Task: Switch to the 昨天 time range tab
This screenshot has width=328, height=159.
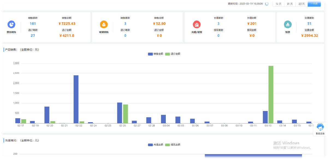Action: pos(290,4)
